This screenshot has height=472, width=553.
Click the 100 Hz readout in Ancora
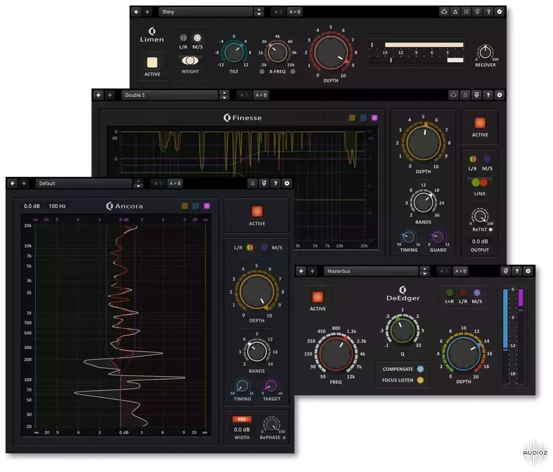(x=57, y=206)
